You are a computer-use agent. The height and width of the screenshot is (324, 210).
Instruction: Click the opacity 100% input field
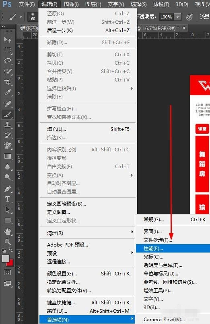pyautogui.click(x=167, y=17)
